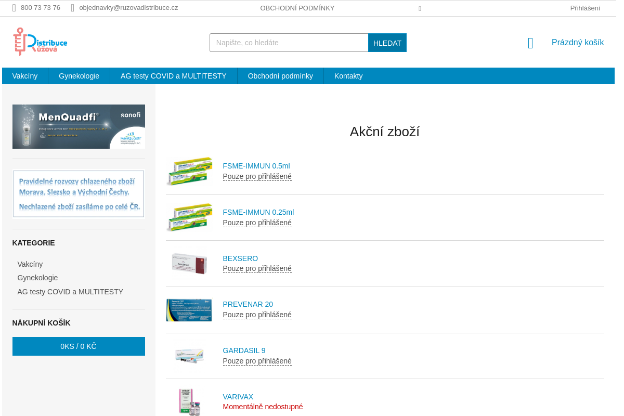Click the KATEGORIE sidebar heading
Viewport: 624px width, 416px height.
34,243
